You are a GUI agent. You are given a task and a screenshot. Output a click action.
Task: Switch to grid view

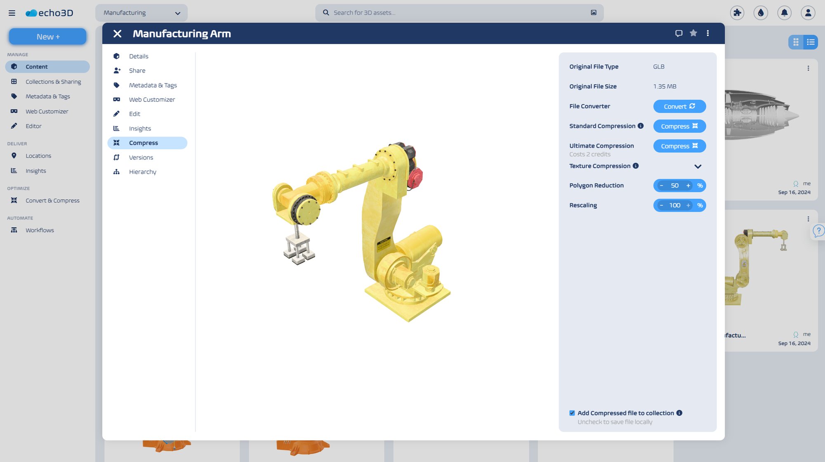pyautogui.click(x=796, y=42)
